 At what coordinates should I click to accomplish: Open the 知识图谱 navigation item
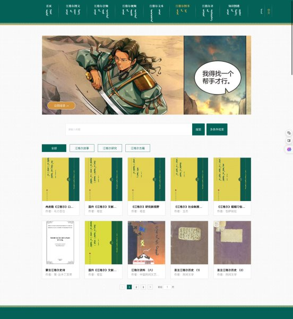[234, 10]
